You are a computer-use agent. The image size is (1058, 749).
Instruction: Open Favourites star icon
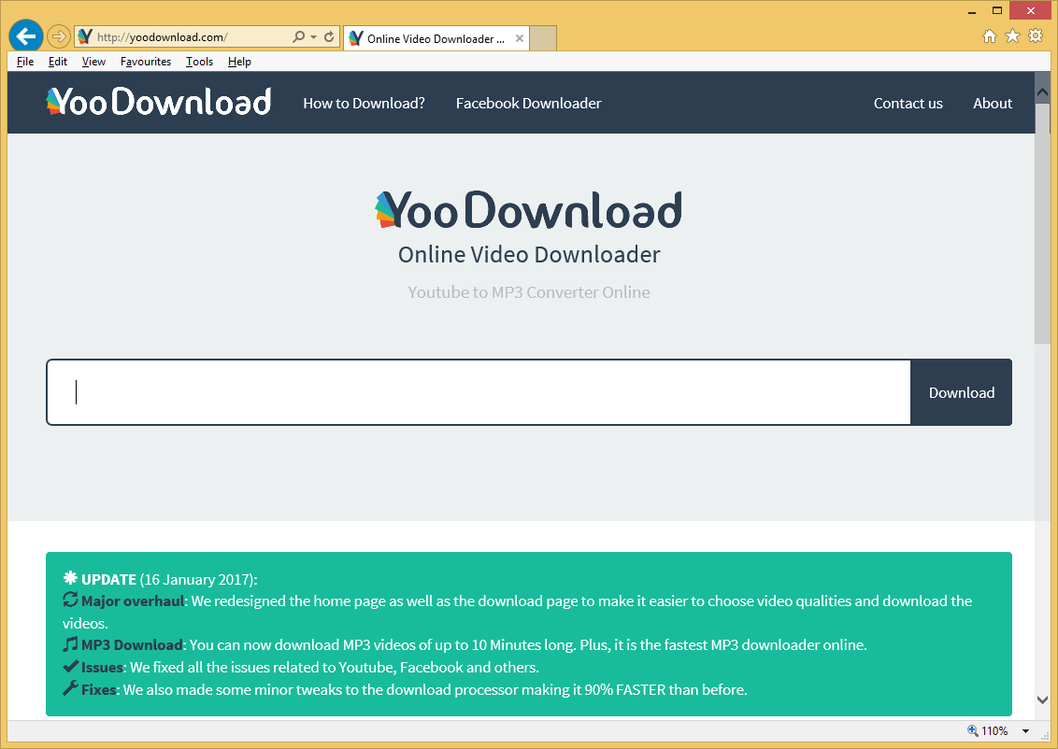point(1012,36)
